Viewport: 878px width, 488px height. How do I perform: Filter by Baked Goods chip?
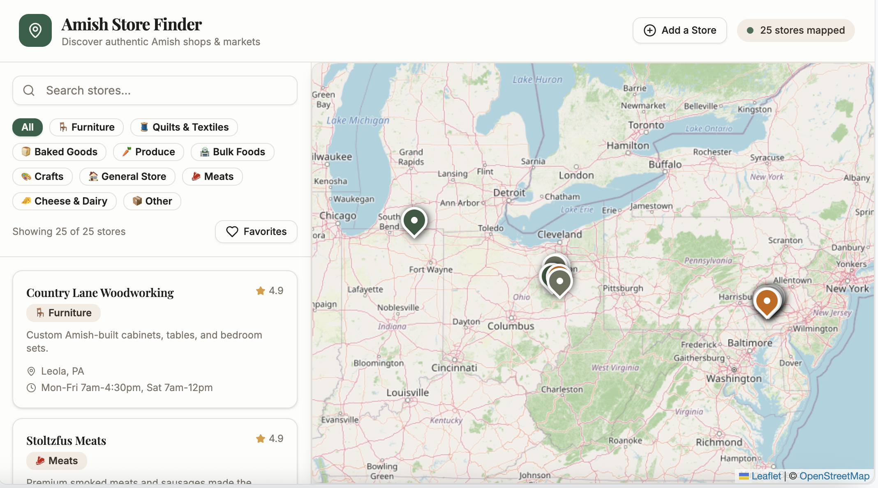point(59,152)
